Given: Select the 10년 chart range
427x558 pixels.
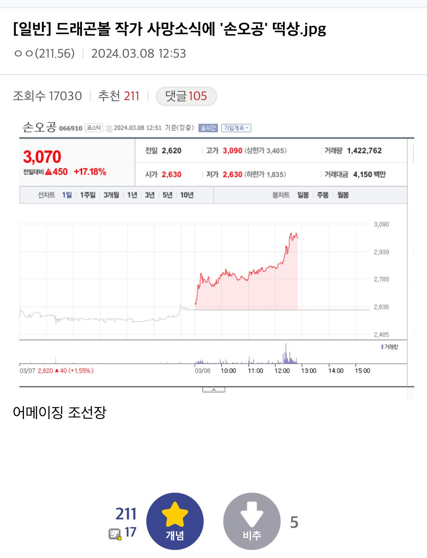Looking at the screenshot, I should point(187,195).
